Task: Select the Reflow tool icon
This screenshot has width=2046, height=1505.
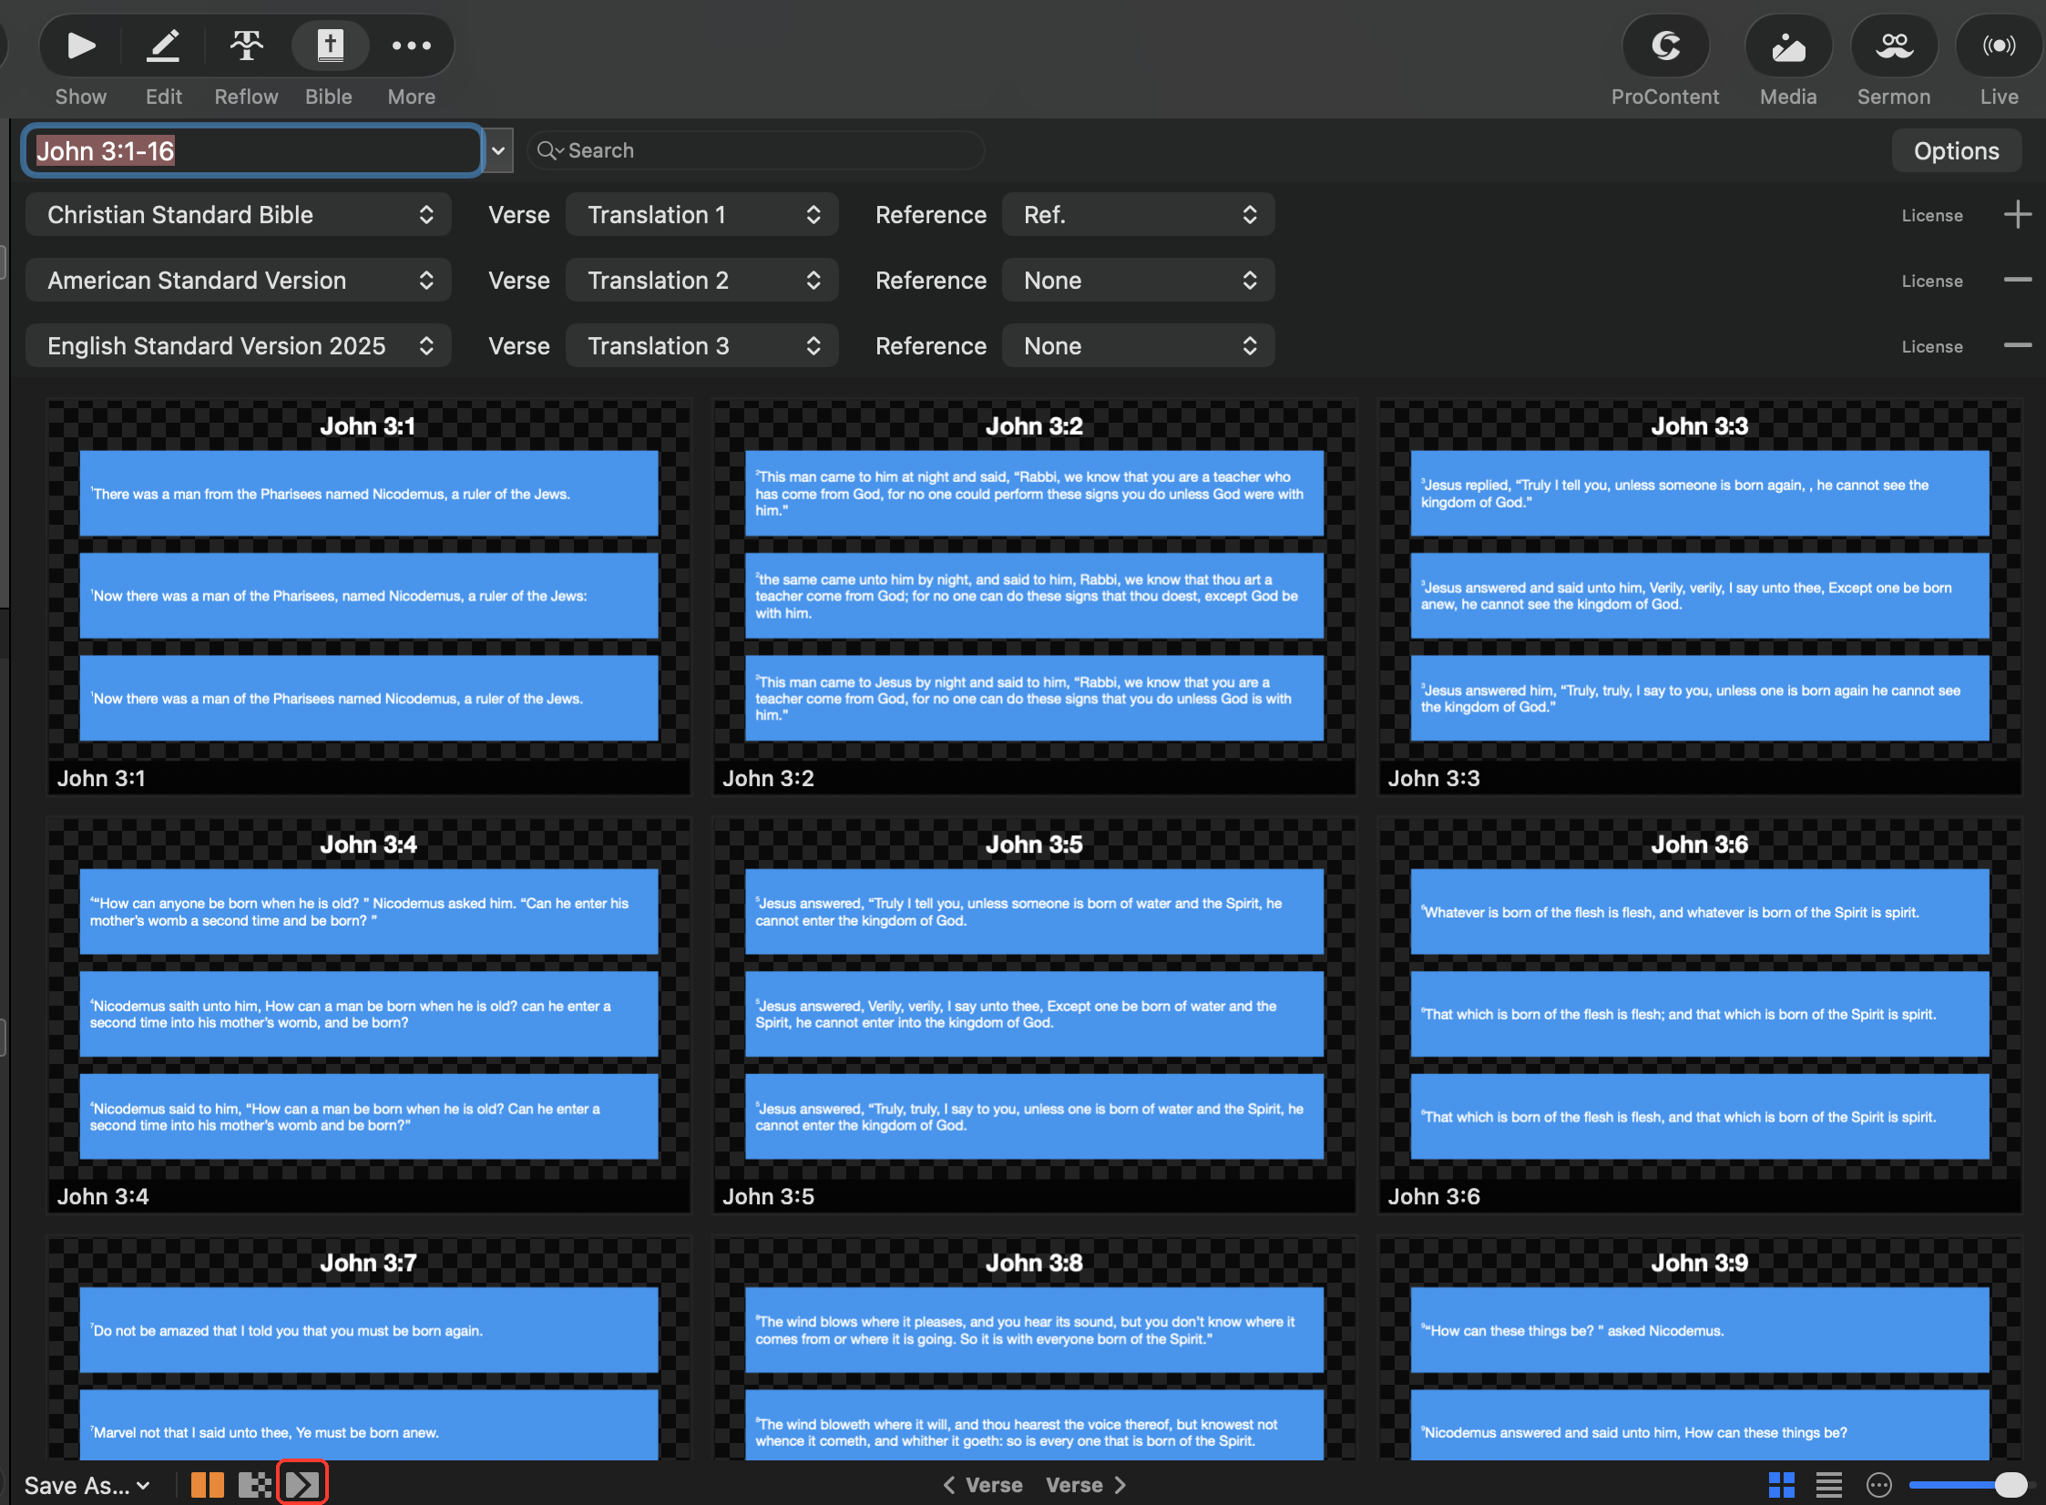Action: click(246, 45)
